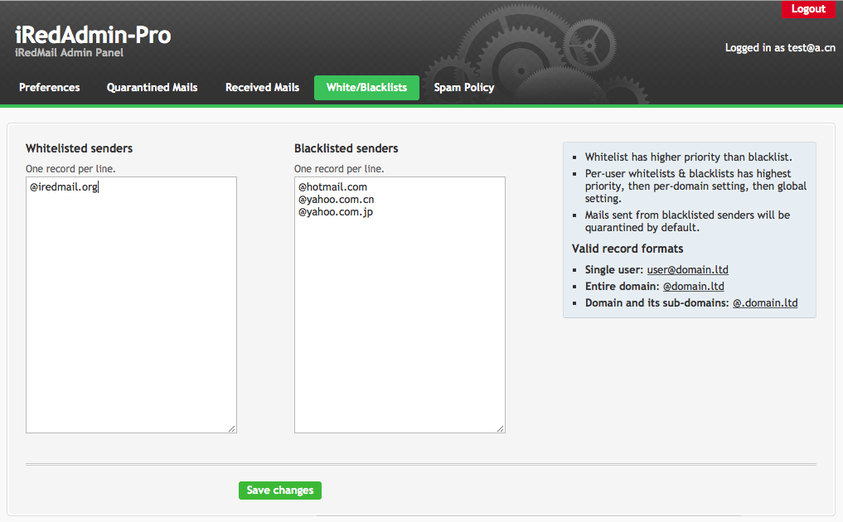Click the Save changes button
Viewport: 843px width, 522px height.
(x=280, y=491)
